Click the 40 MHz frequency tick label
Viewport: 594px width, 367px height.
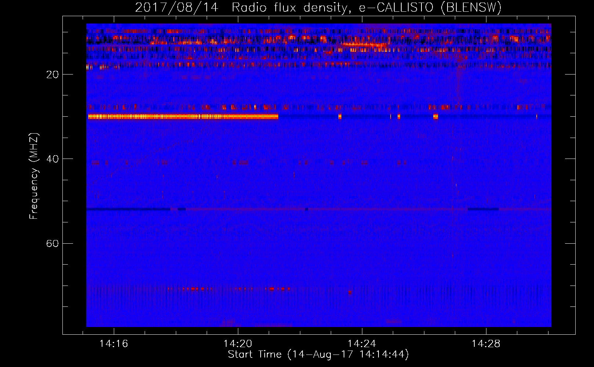coord(52,159)
